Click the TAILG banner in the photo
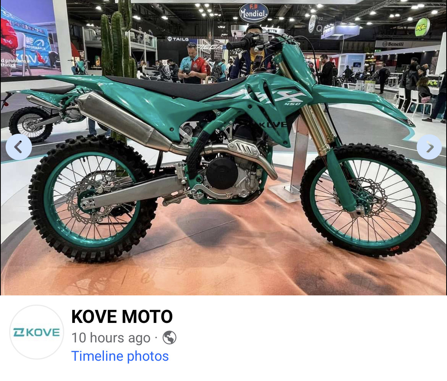Viewport: 447px width, 381px height. pos(178,39)
